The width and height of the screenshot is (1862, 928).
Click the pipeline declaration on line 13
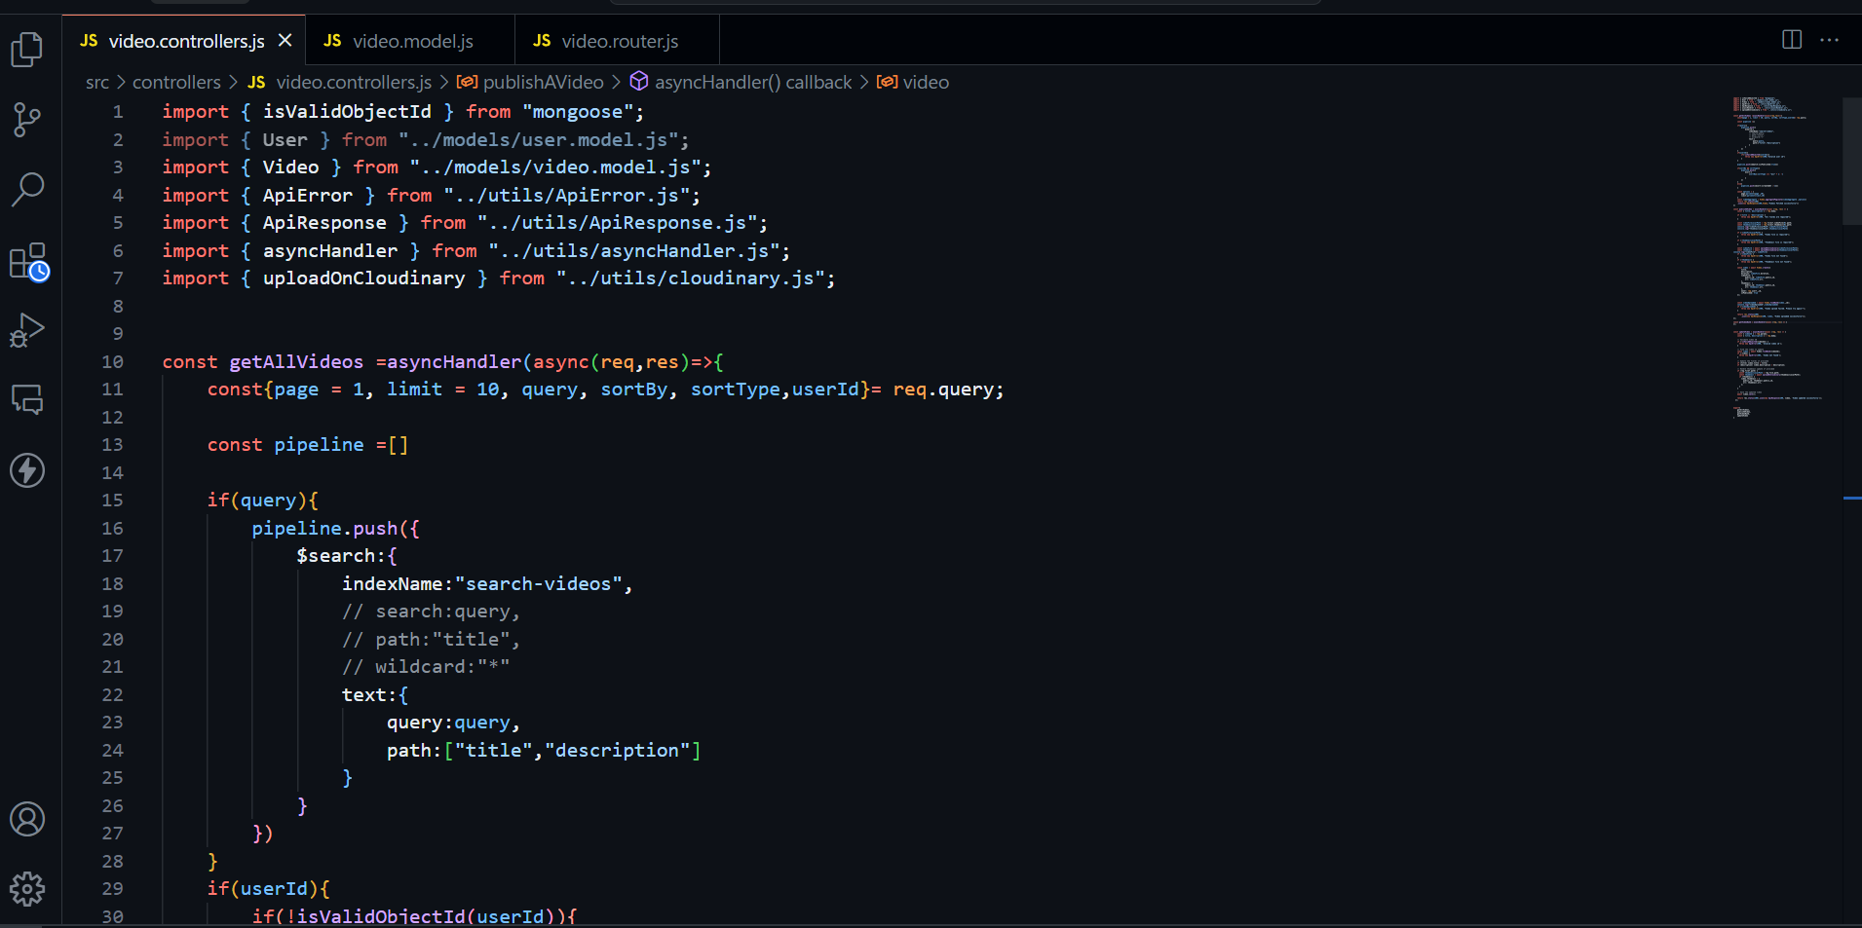tap(308, 445)
